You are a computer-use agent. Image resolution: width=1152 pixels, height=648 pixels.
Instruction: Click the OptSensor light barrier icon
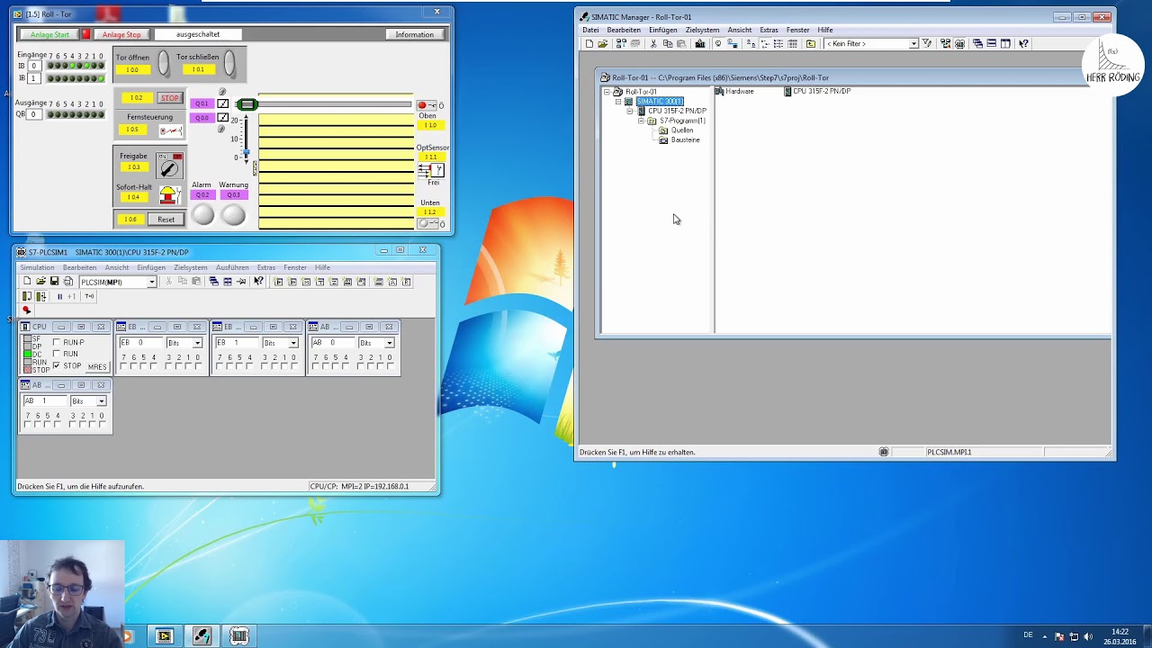[x=431, y=170]
